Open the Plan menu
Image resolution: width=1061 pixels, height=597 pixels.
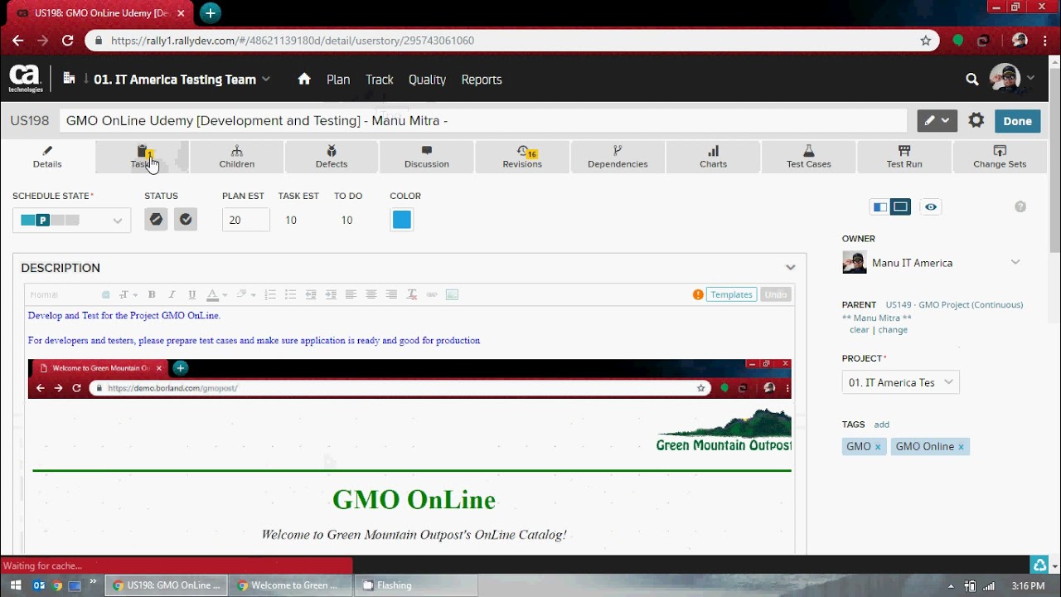tap(338, 80)
